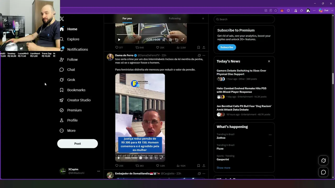Open Explore from the sidebar
The width and height of the screenshot is (335, 188).
70,39
